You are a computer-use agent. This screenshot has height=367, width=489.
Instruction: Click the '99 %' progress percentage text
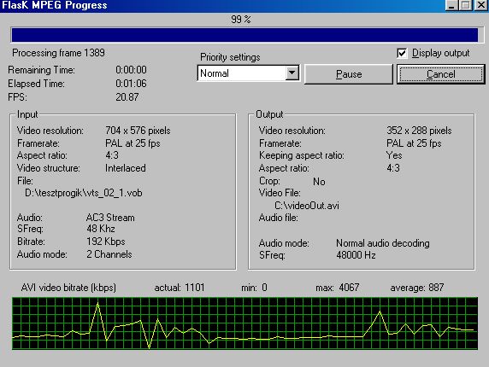[x=241, y=20]
